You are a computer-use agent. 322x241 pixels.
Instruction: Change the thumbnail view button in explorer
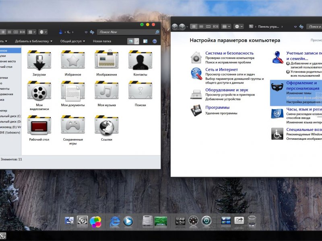pyautogui.click(x=131, y=41)
